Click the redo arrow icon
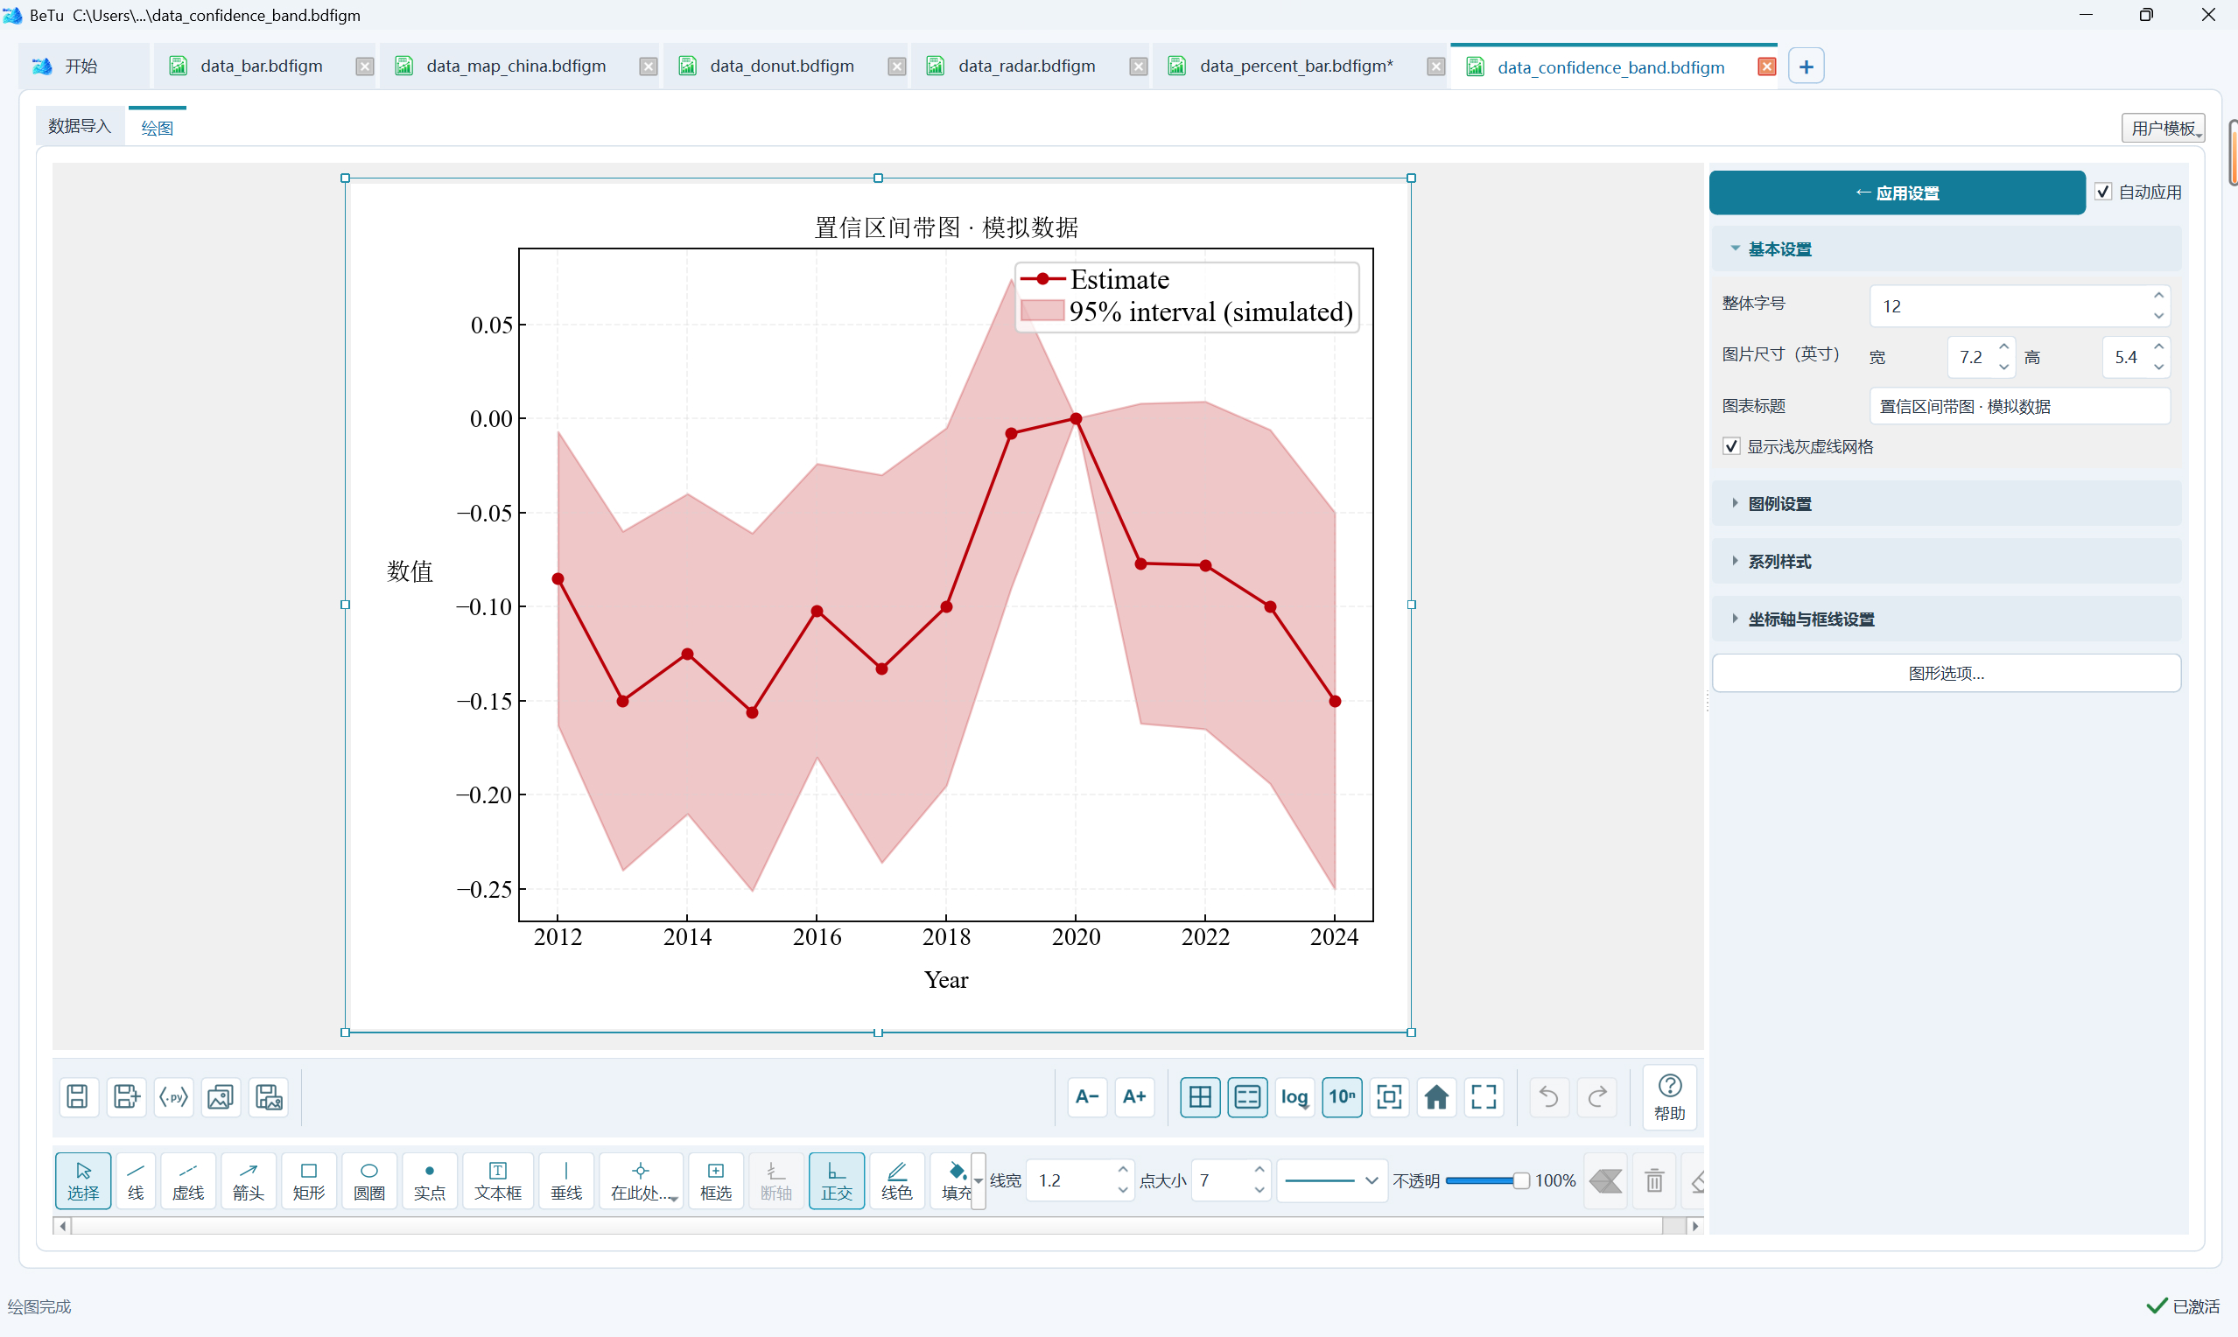Image resolution: width=2238 pixels, height=1337 pixels. coord(1596,1096)
